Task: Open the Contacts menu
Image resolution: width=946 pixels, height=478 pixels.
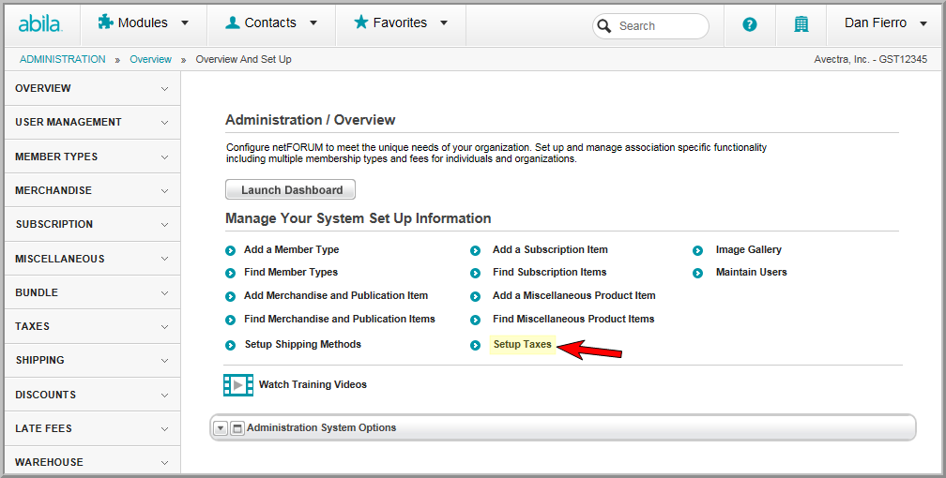Action: tap(271, 23)
